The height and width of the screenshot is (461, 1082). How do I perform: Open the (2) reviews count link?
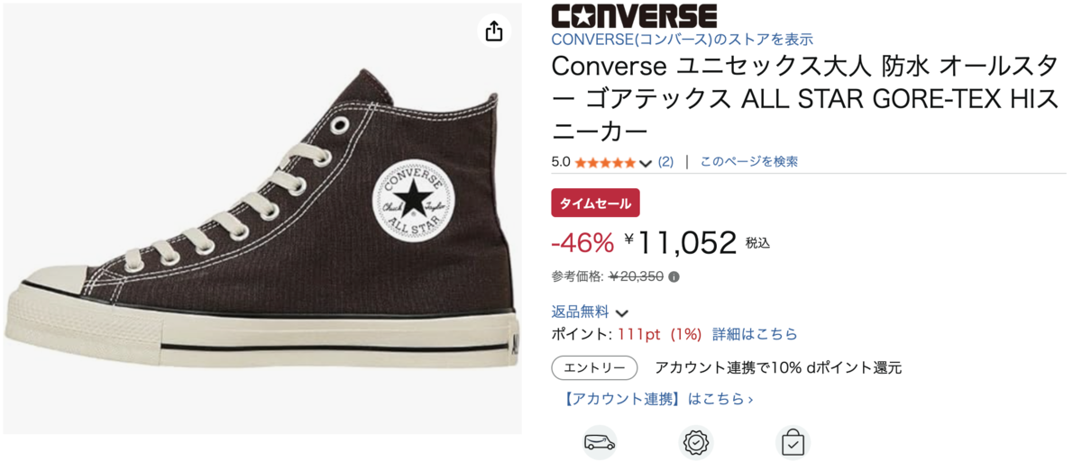pyautogui.click(x=665, y=161)
